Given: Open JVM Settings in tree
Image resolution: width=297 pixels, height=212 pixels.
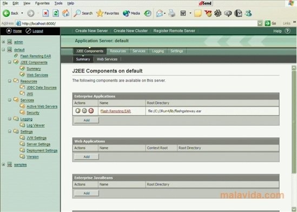Looking at the screenshot, I should tap(37, 138).
